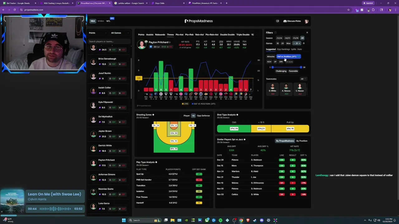Switch to the WNBA league tab
The image size is (399, 224).
[x=101, y=21]
